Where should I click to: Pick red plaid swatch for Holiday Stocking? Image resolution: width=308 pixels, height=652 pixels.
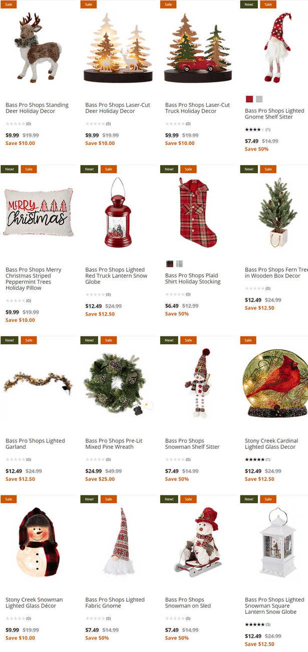coord(170,264)
